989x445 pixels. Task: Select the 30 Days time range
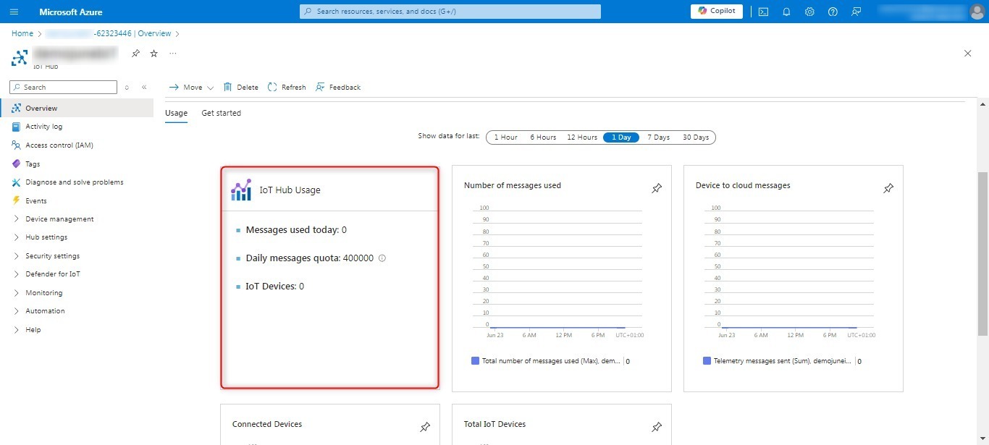pos(696,137)
